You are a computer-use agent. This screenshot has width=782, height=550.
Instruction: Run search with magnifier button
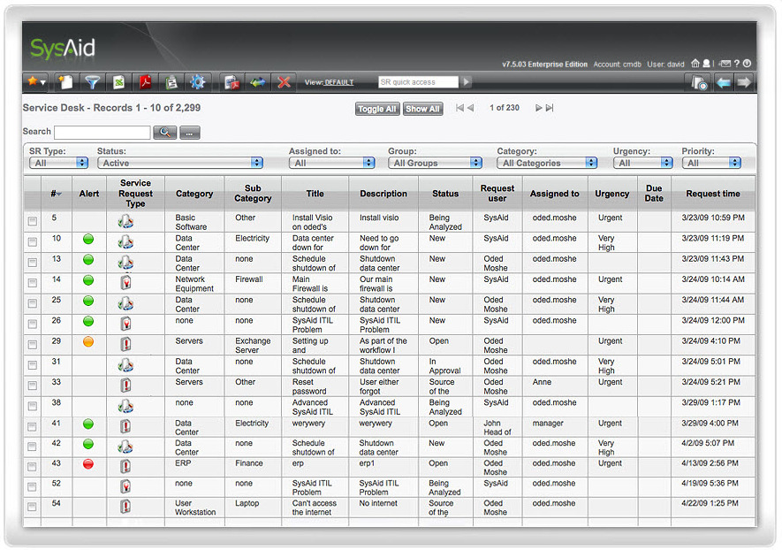pos(164,133)
